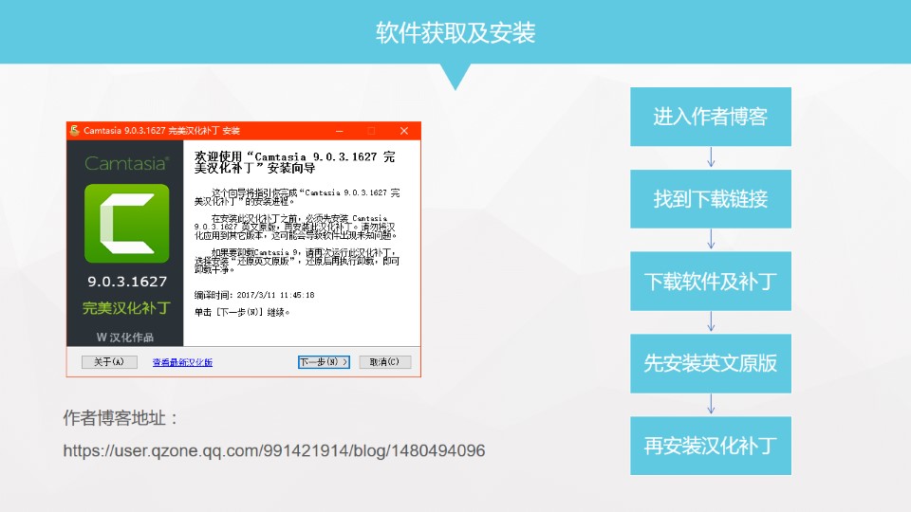Select the 先安装英文原版 step box
This screenshot has height=512, width=911.
[710, 364]
